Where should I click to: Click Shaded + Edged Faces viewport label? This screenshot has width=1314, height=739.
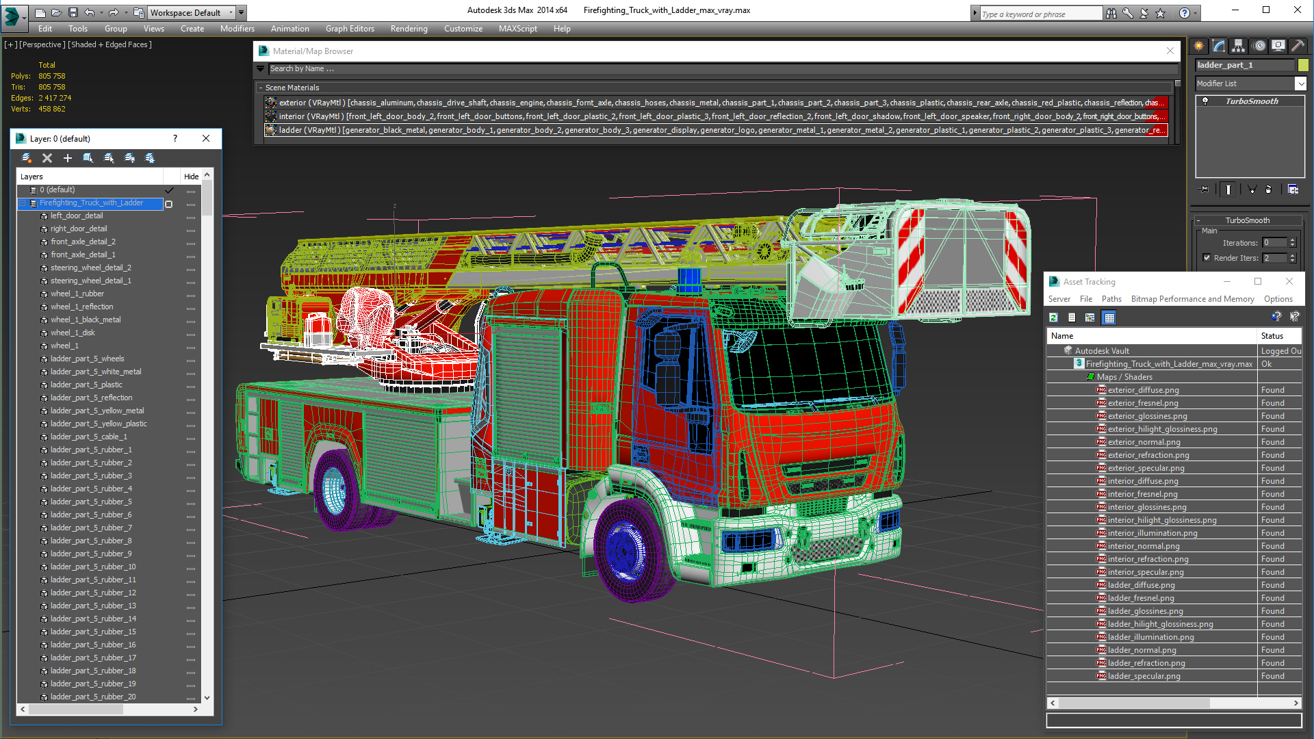tap(109, 44)
